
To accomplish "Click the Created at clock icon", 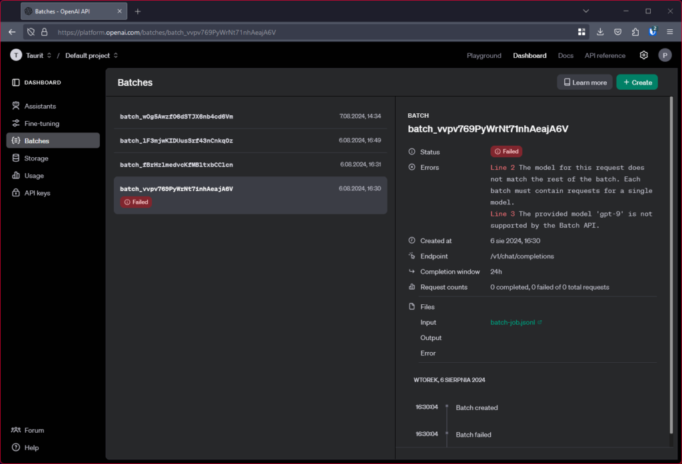I will coord(412,240).
